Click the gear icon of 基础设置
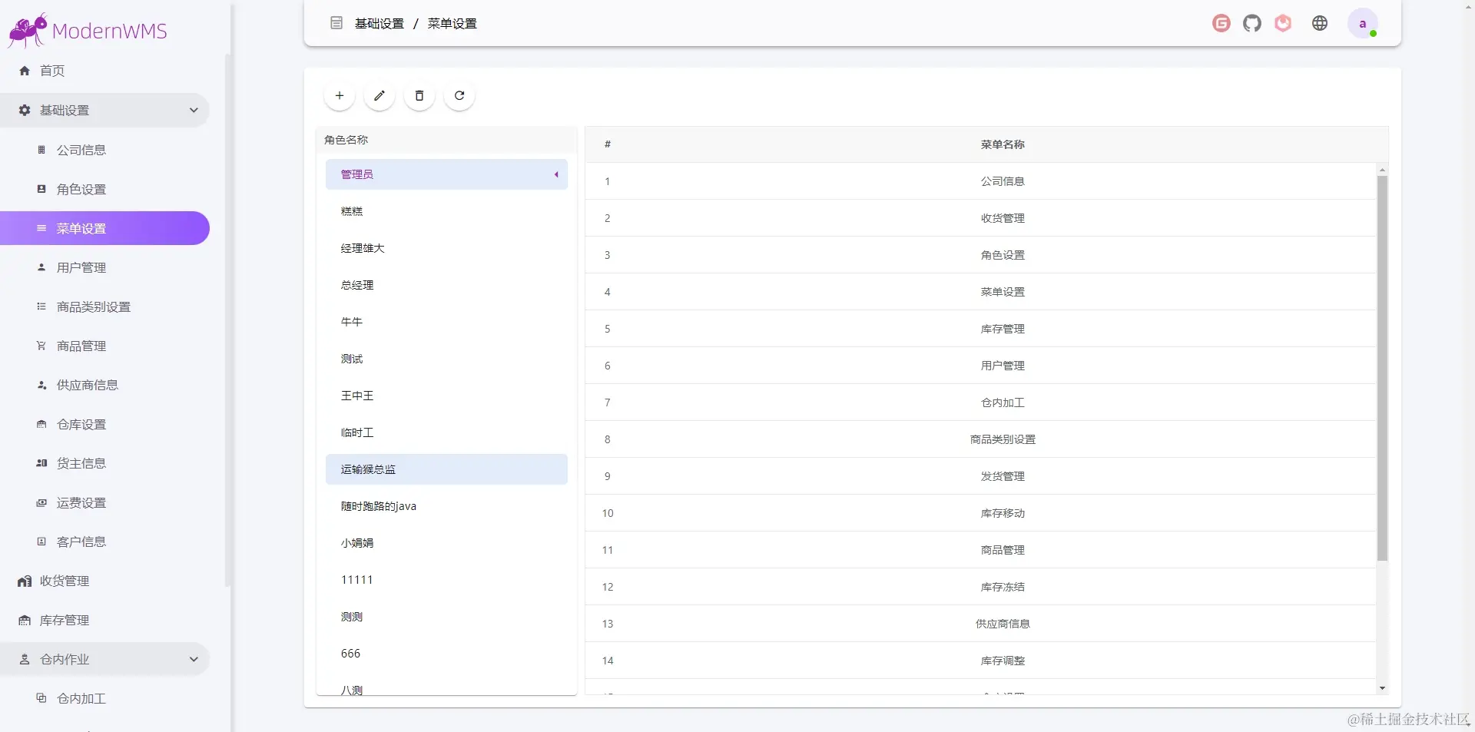1475x732 pixels. click(25, 111)
